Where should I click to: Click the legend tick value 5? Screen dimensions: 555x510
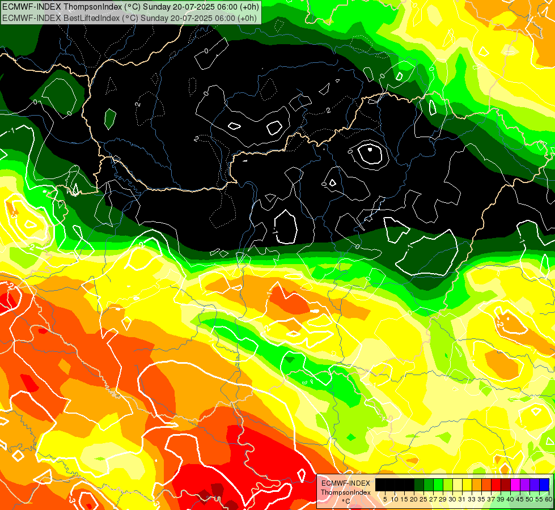click(x=385, y=499)
